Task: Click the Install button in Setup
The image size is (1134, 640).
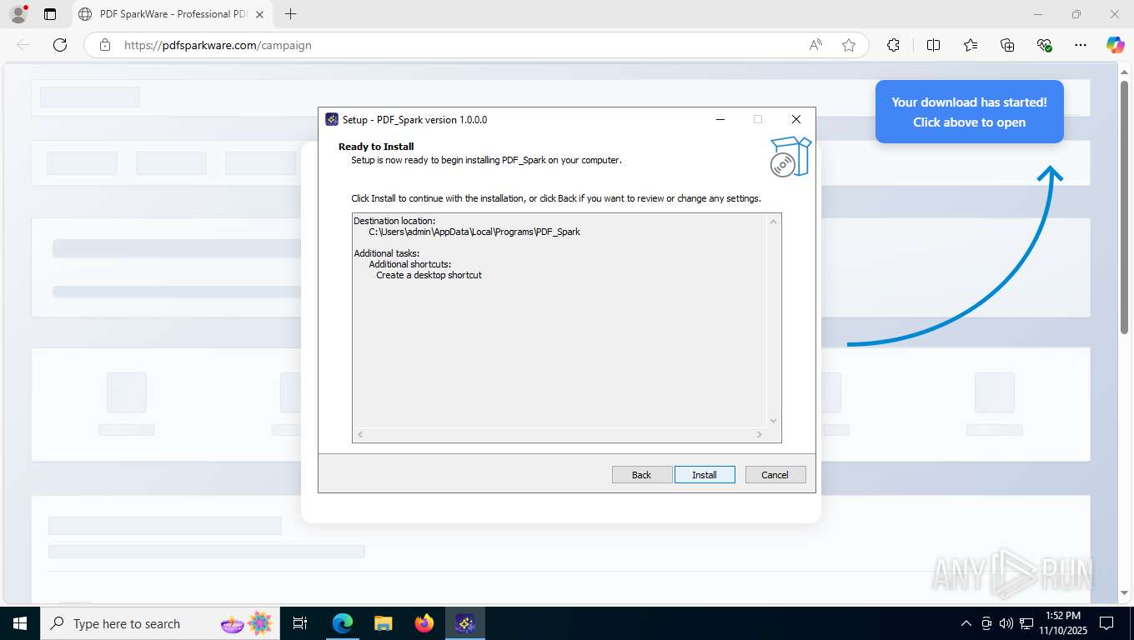Action: pos(705,474)
